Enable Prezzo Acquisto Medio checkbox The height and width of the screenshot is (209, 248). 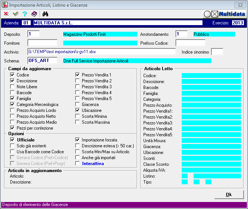(x=12, y=122)
